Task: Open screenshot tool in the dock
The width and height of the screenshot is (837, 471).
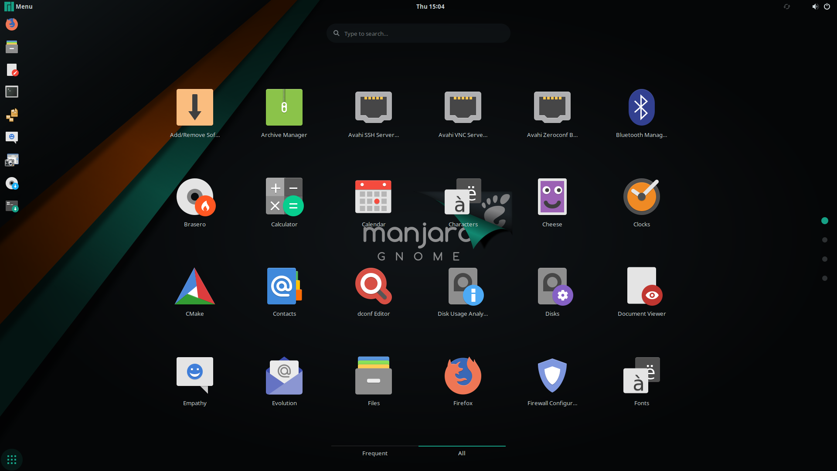Action: pyautogui.click(x=12, y=160)
